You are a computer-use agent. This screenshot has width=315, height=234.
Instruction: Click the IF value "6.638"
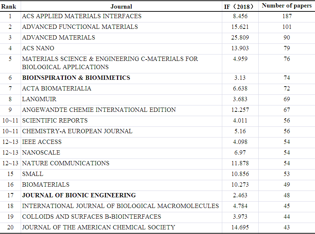[x=240, y=88]
